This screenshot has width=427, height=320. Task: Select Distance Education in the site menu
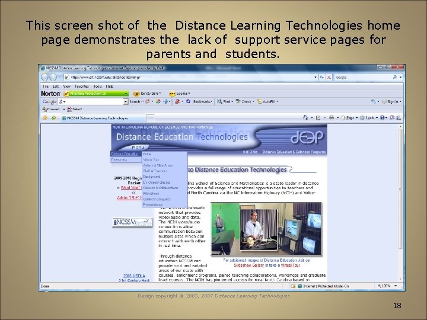point(126,154)
